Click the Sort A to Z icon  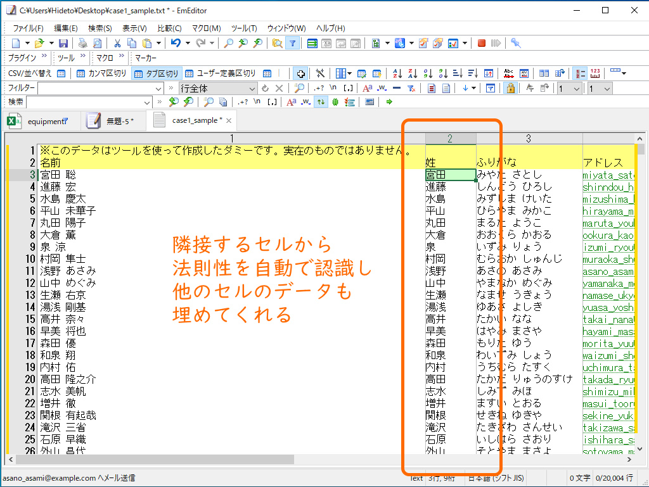click(397, 73)
